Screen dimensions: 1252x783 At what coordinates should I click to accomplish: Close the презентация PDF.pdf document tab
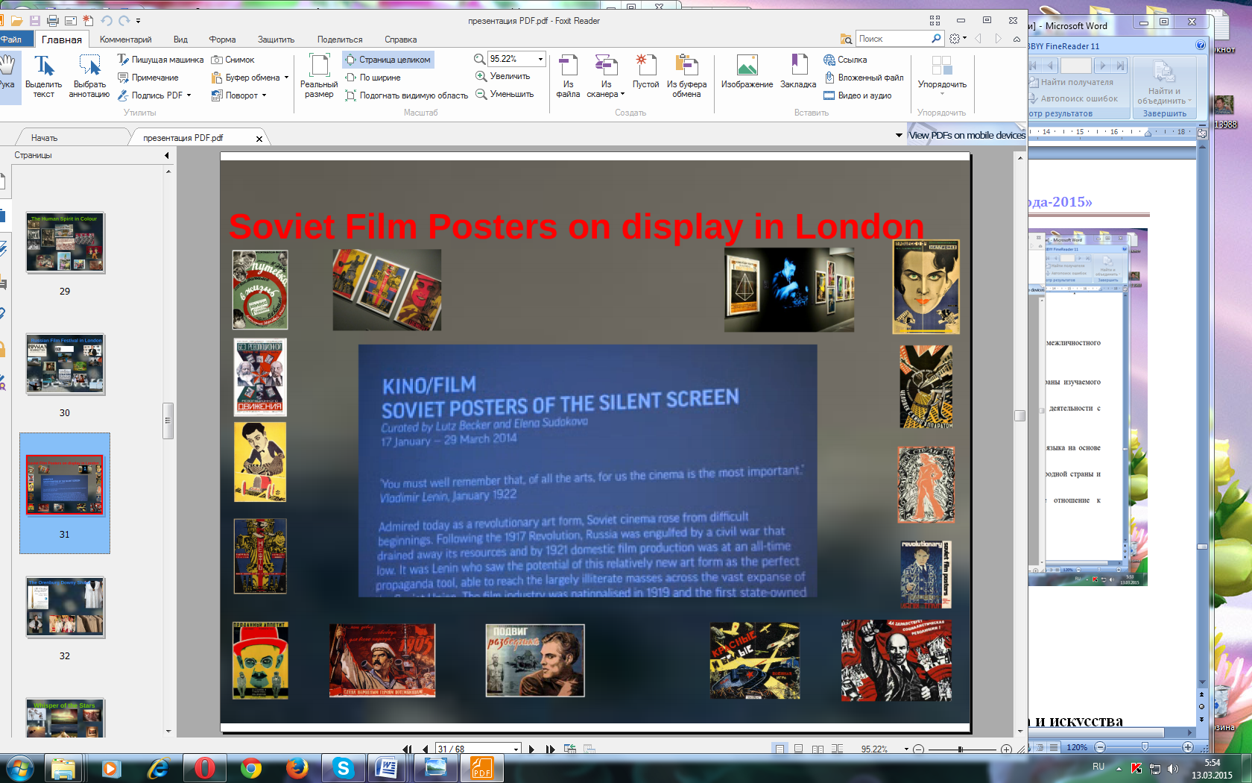(x=259, y=139)
